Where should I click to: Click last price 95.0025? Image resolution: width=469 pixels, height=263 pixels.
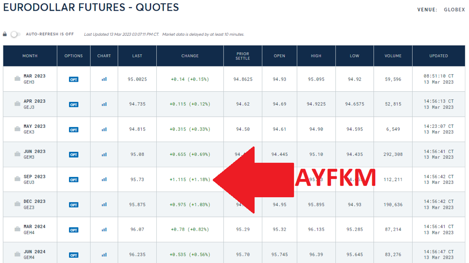[137, 79]
